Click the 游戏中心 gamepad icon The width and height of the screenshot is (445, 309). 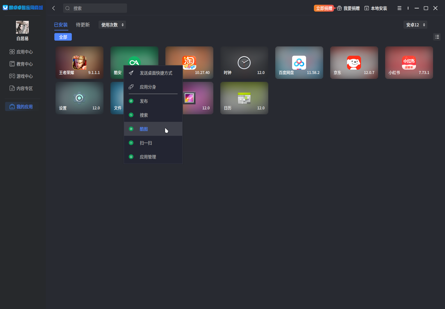12,76
